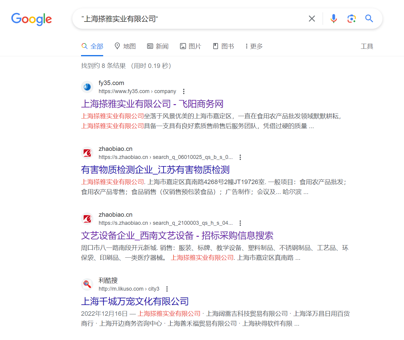
Task: Click the 图片 tab image icon
Action: click(183, 46)
